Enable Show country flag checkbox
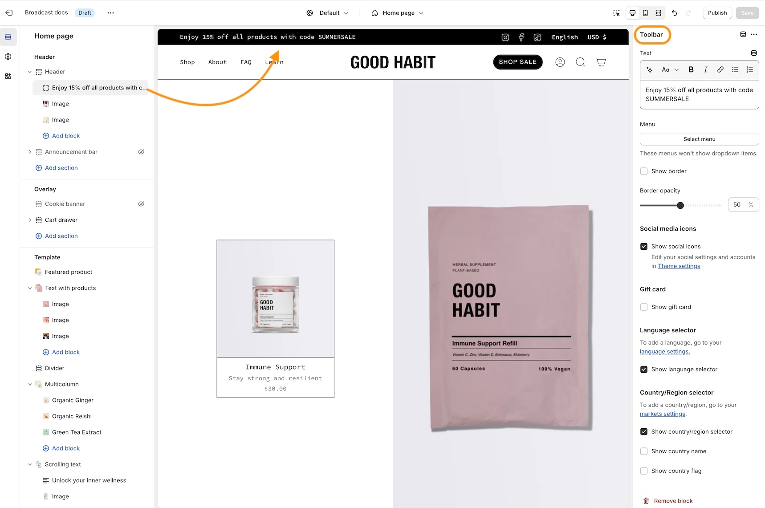 (644, 471)
